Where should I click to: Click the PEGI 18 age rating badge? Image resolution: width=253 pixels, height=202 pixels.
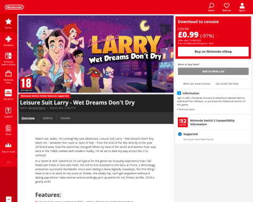coord(26,85)
